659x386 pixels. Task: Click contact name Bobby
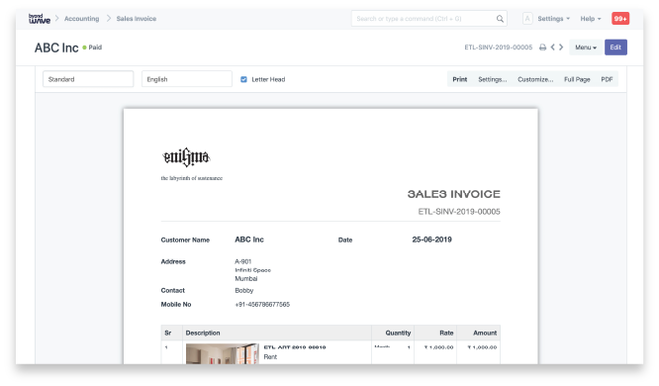coord(244,290)
